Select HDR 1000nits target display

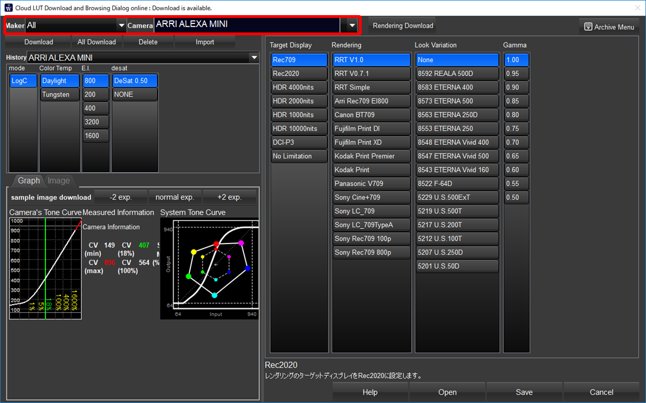pyautogui.click(x=299, y=115)
